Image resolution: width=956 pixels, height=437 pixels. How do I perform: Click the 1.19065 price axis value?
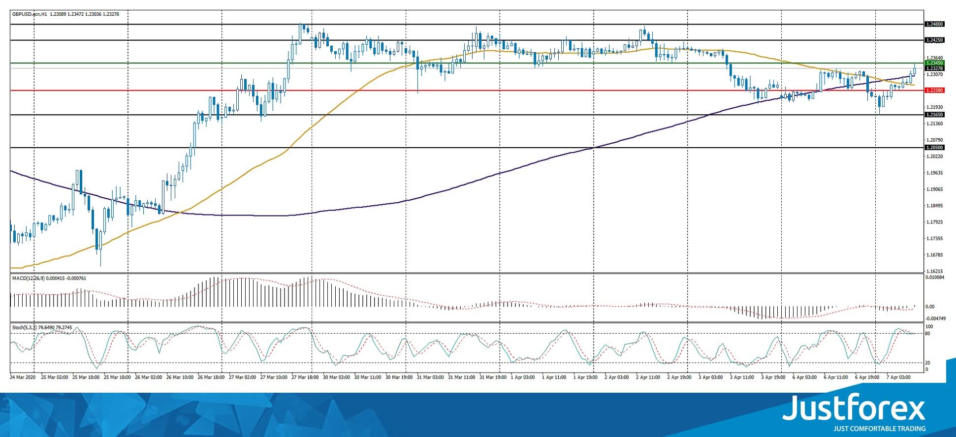coord(934,189)
